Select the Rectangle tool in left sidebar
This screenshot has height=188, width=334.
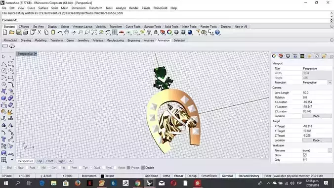(x=10, y=78)
